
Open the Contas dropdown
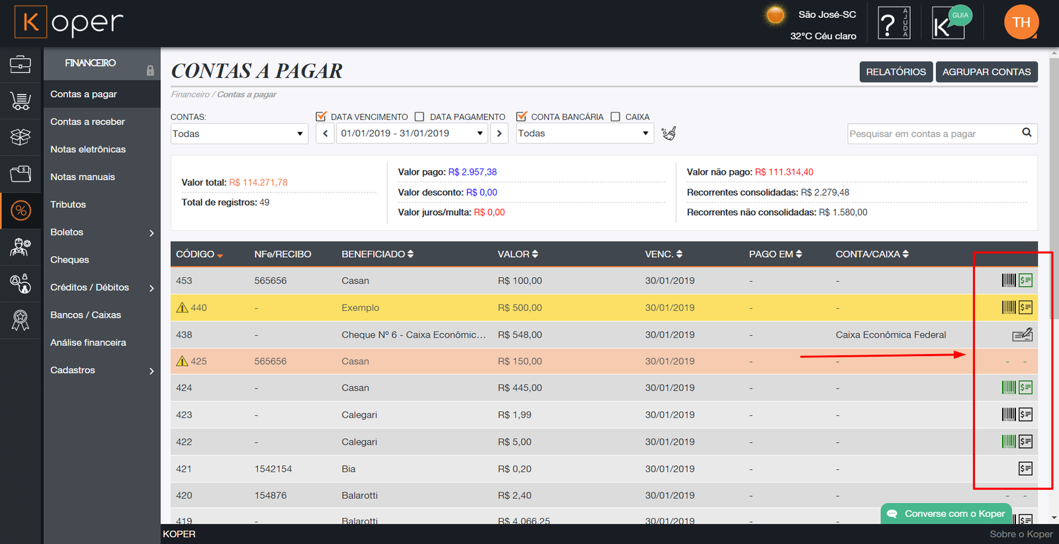(x=238, y=134)
